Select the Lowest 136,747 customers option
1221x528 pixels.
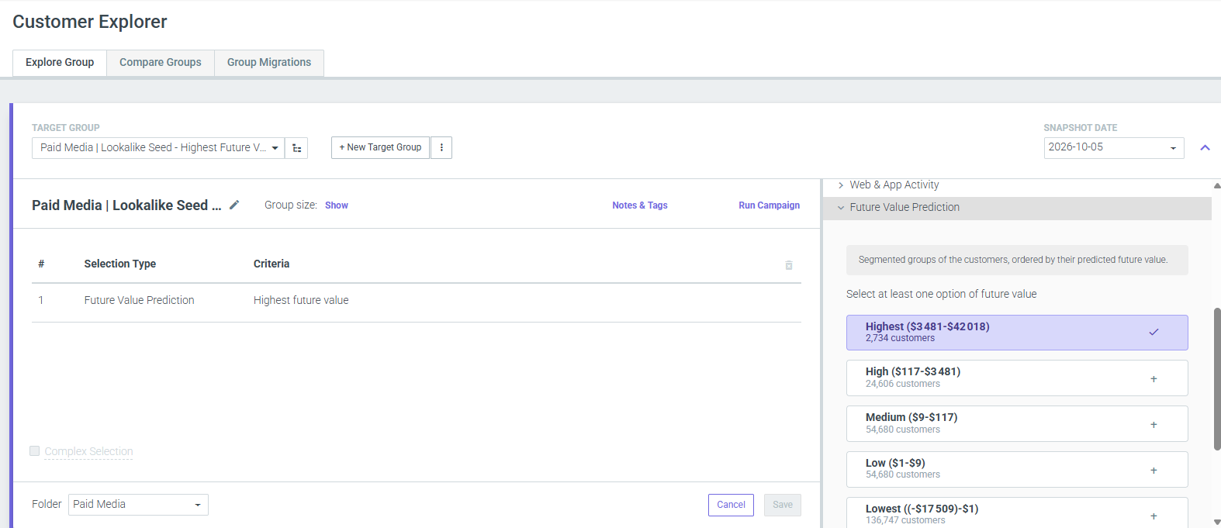click(1017, 512)
